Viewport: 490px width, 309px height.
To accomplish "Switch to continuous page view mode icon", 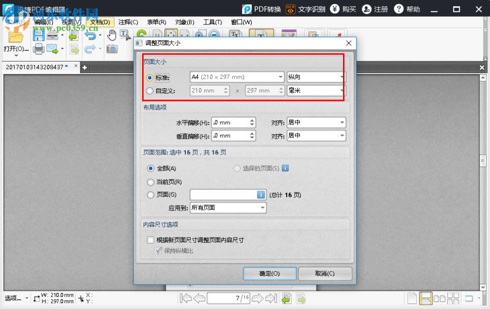I will click(x=425, y=298).
